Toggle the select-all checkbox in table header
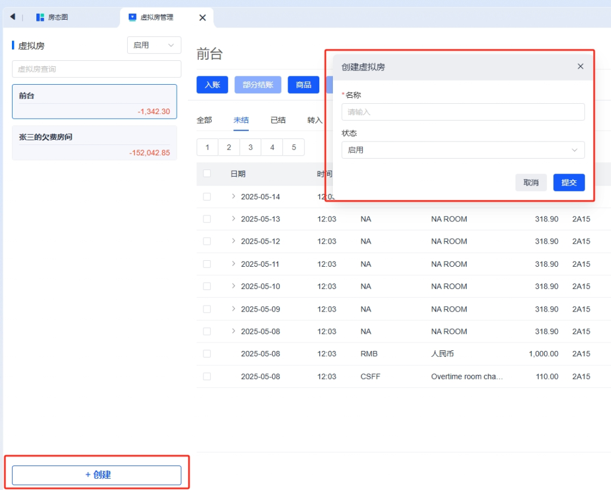The height and width of the screenshot is (490, 611). [x=206, y=174]
